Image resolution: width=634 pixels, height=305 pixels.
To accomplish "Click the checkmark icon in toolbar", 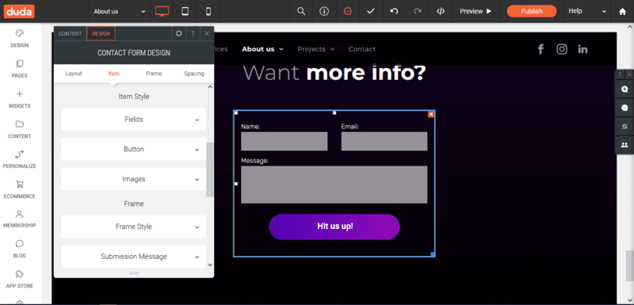I will (370, 11).
